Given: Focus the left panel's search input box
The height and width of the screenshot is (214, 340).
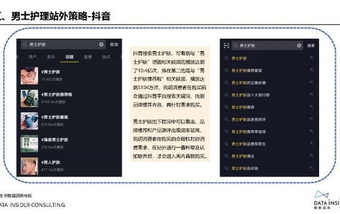Looking at the screenshot, I should (63, 45).
